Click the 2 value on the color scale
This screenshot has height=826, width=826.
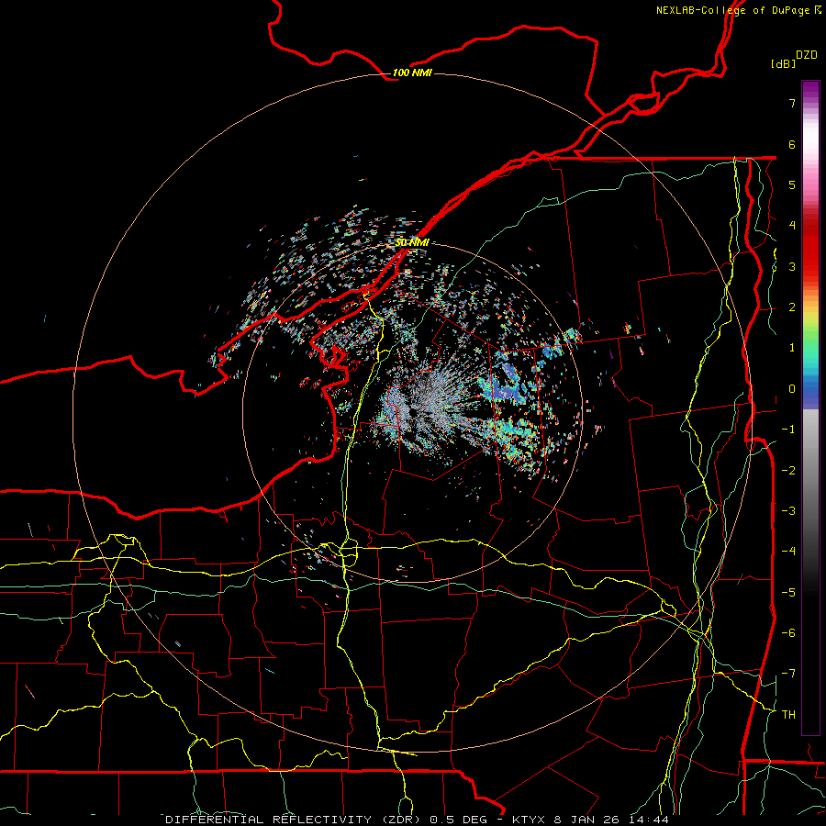792,307
